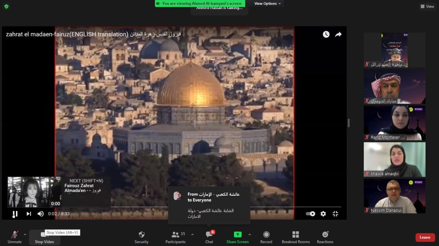
Task: Open the Security shield menu
Action: [x=141, y=237]
